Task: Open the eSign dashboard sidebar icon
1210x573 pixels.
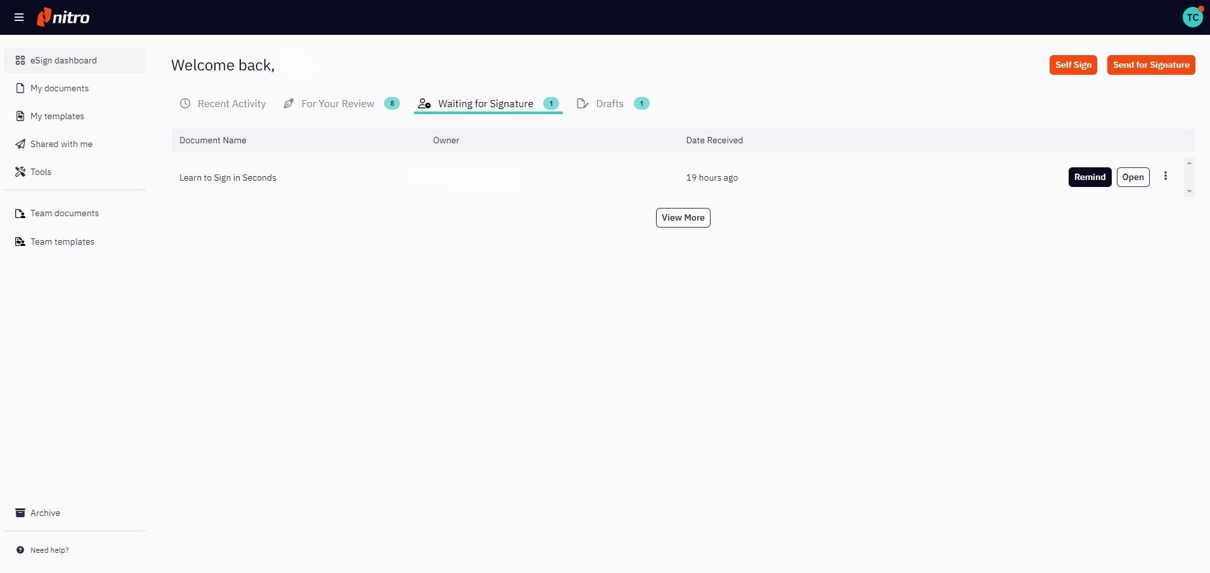Action: pyautogui.click(x=20, y=60)
